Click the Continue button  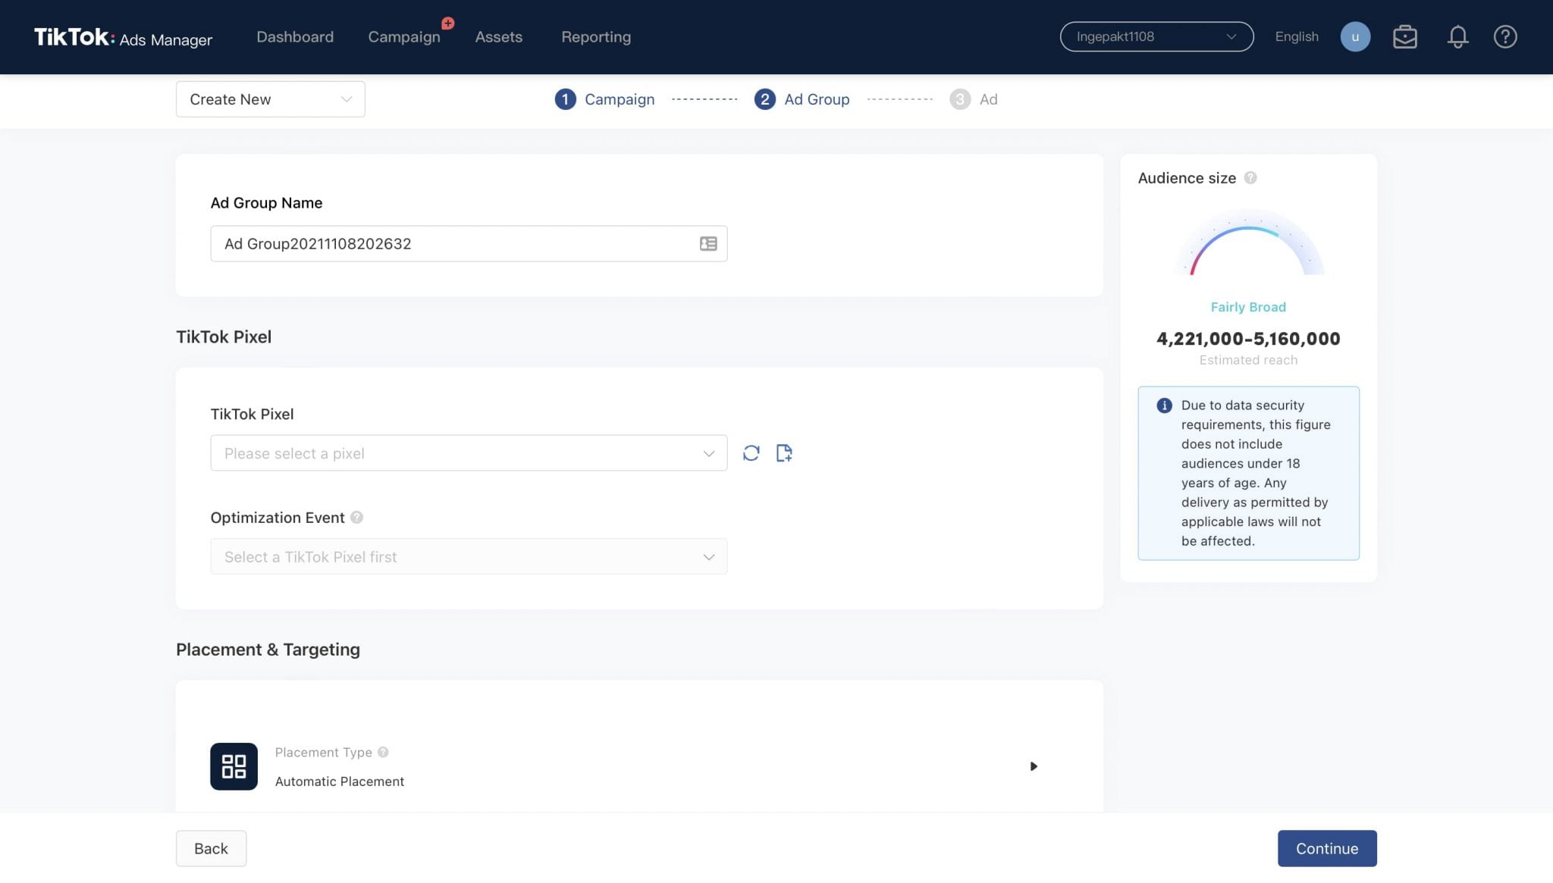pos(1326,848)
